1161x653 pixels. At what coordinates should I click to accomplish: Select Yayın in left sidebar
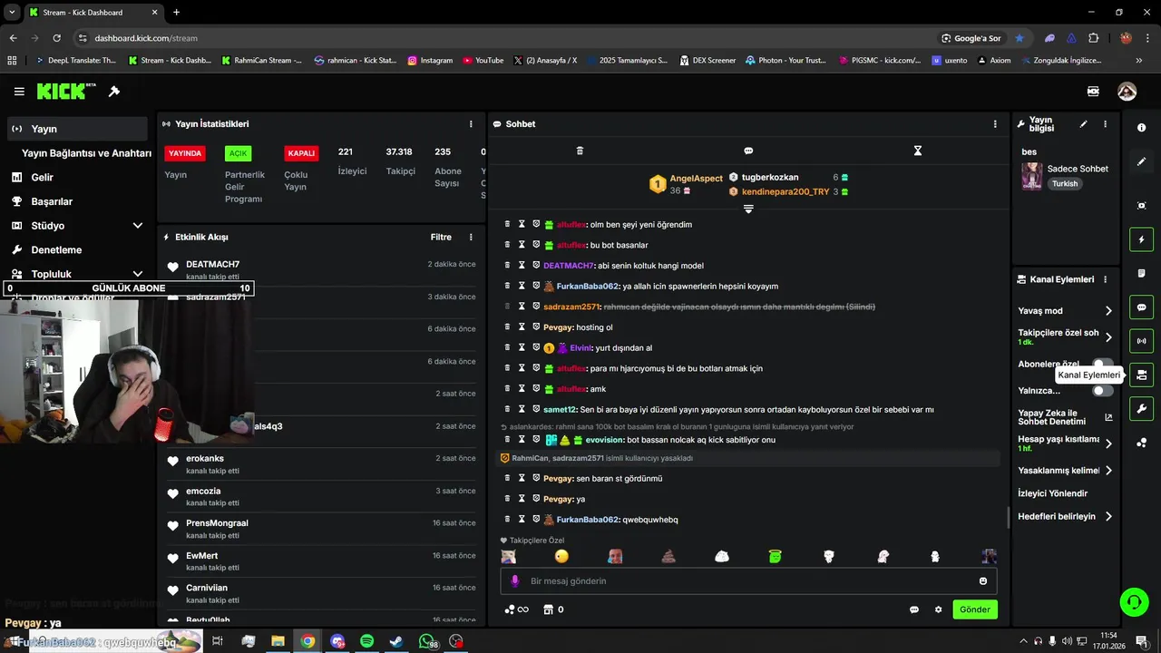click(x=76, y=129)
